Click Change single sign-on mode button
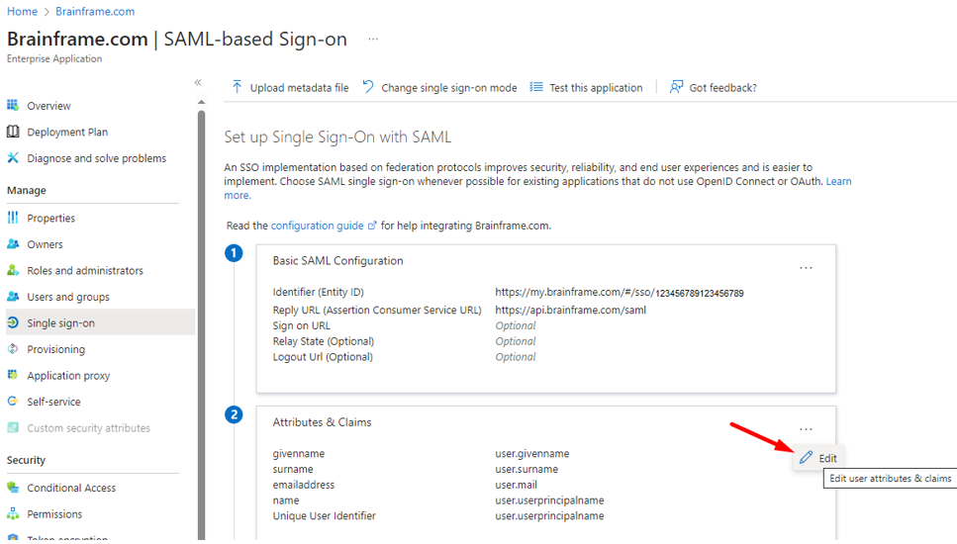957x544 pixels. [439, 87]
